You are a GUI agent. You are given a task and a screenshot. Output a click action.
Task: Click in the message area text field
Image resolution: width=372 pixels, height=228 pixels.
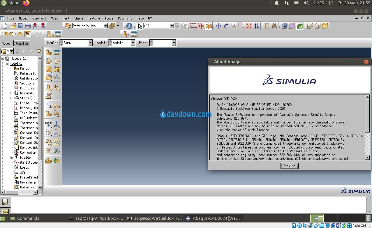[x=188, y=206]
